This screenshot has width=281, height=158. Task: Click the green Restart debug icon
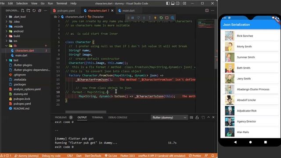point(161,18)
